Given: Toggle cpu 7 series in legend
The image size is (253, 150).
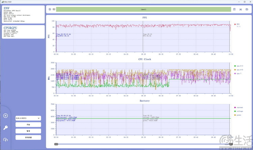Looking at the screenshot, I should pyautogui.click(x=238, y=73).
